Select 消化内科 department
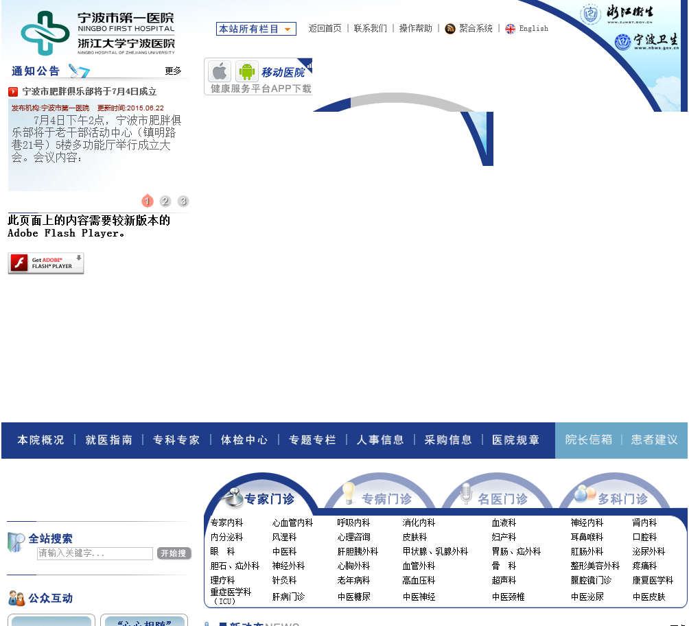This screenshot has width=689, height=626. pos(419,523)
